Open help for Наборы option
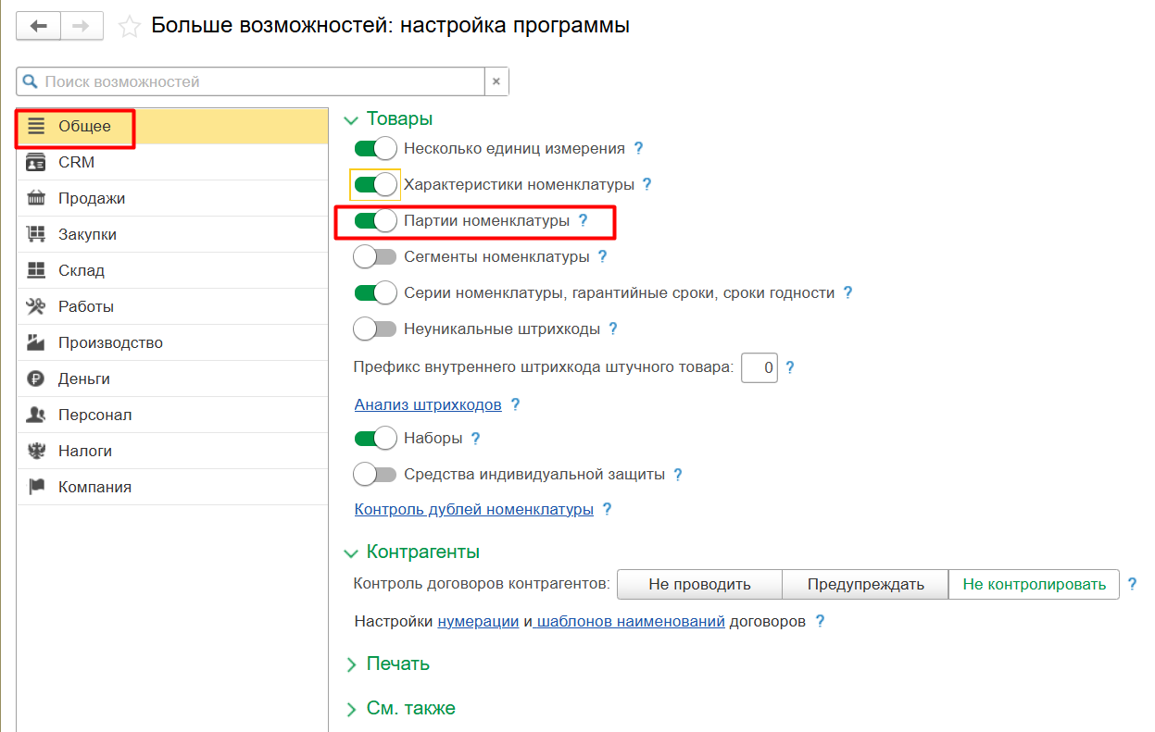 [x=475, y=439]
